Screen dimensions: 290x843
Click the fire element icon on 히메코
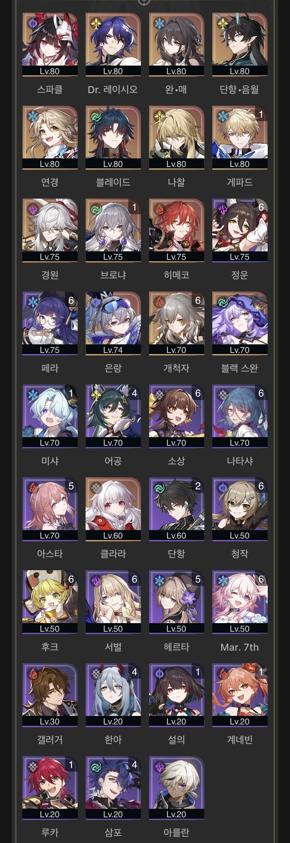coord(159,209)
